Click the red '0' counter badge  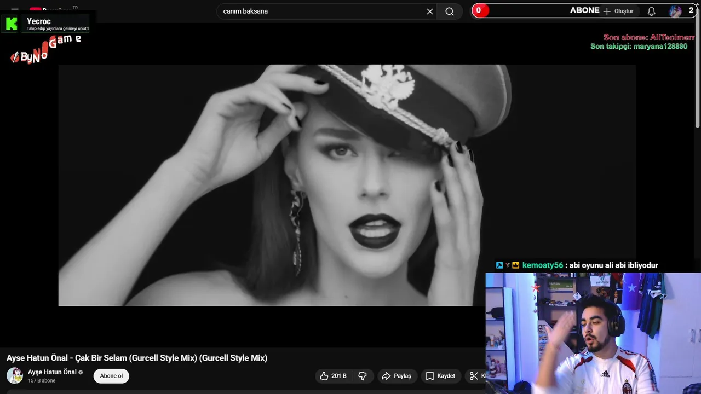[x=480, y=10]
